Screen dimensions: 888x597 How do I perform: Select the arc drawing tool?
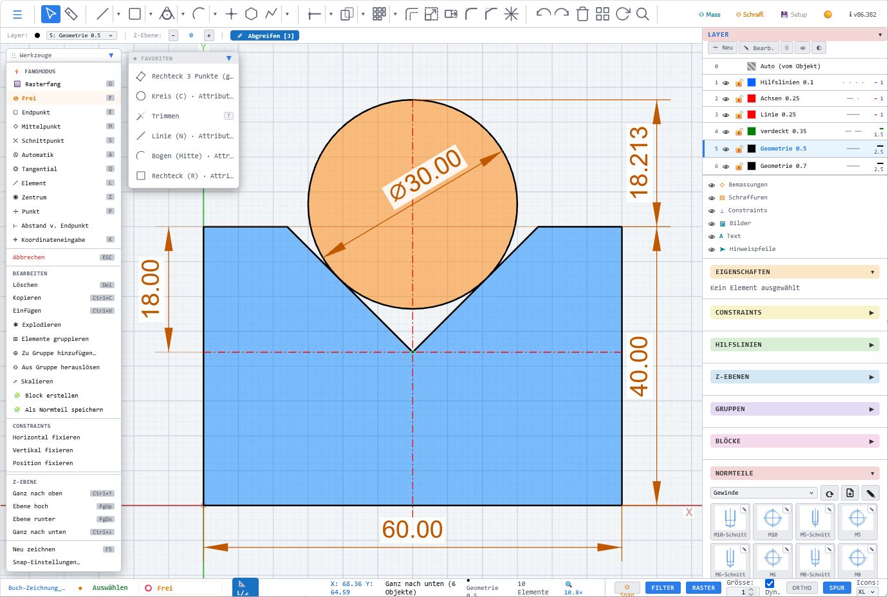(x=199, y=14)
